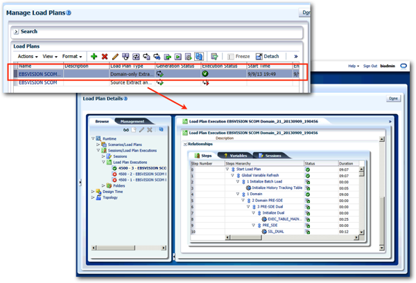Click the new document icon in Browse toolbar
This screenshot has height=283, width=416.
click(x=134, y=129)
